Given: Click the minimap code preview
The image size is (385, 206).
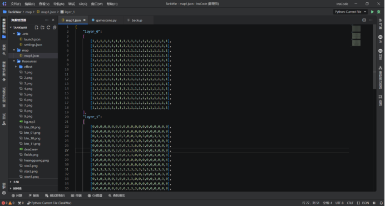Looking at the screenshot, I should [356, 36].
